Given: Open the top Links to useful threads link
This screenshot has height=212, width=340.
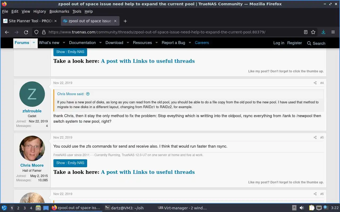Looking at the screenshot, I should click(148, 61).
